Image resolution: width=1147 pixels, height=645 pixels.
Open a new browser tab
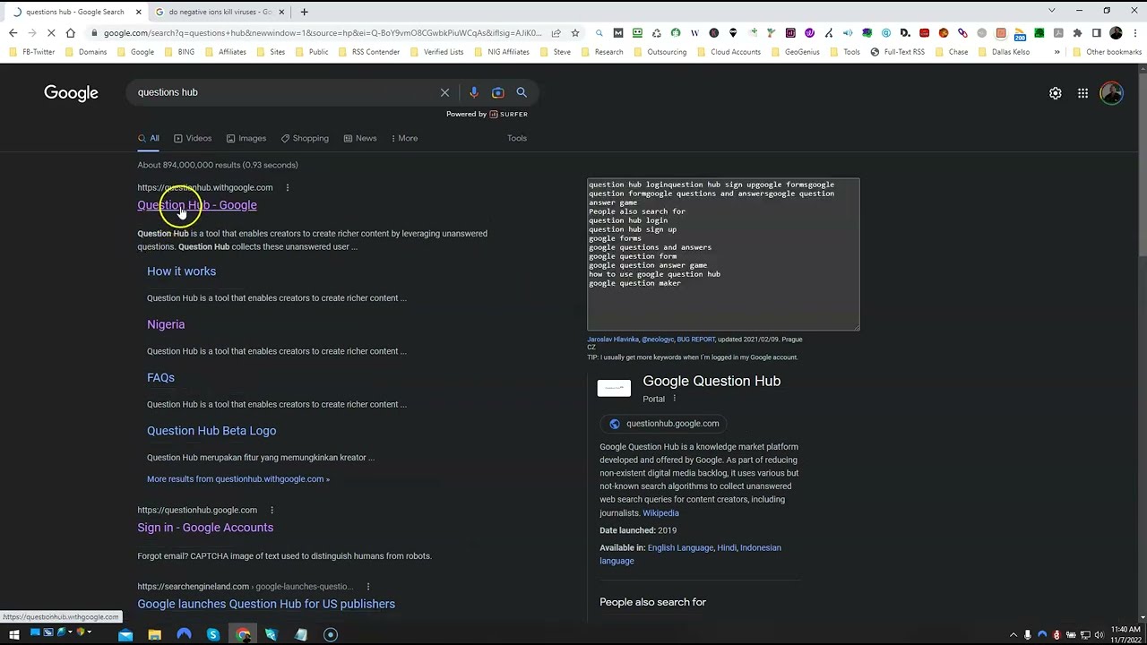304,12
